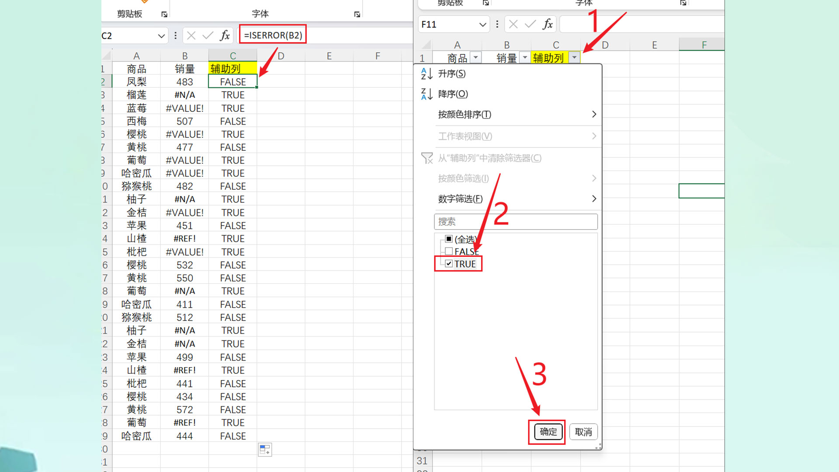Screen dimensions: 839x472
Task: Open the 辅助列 column filter dropdown
Action: click(574, 57)
